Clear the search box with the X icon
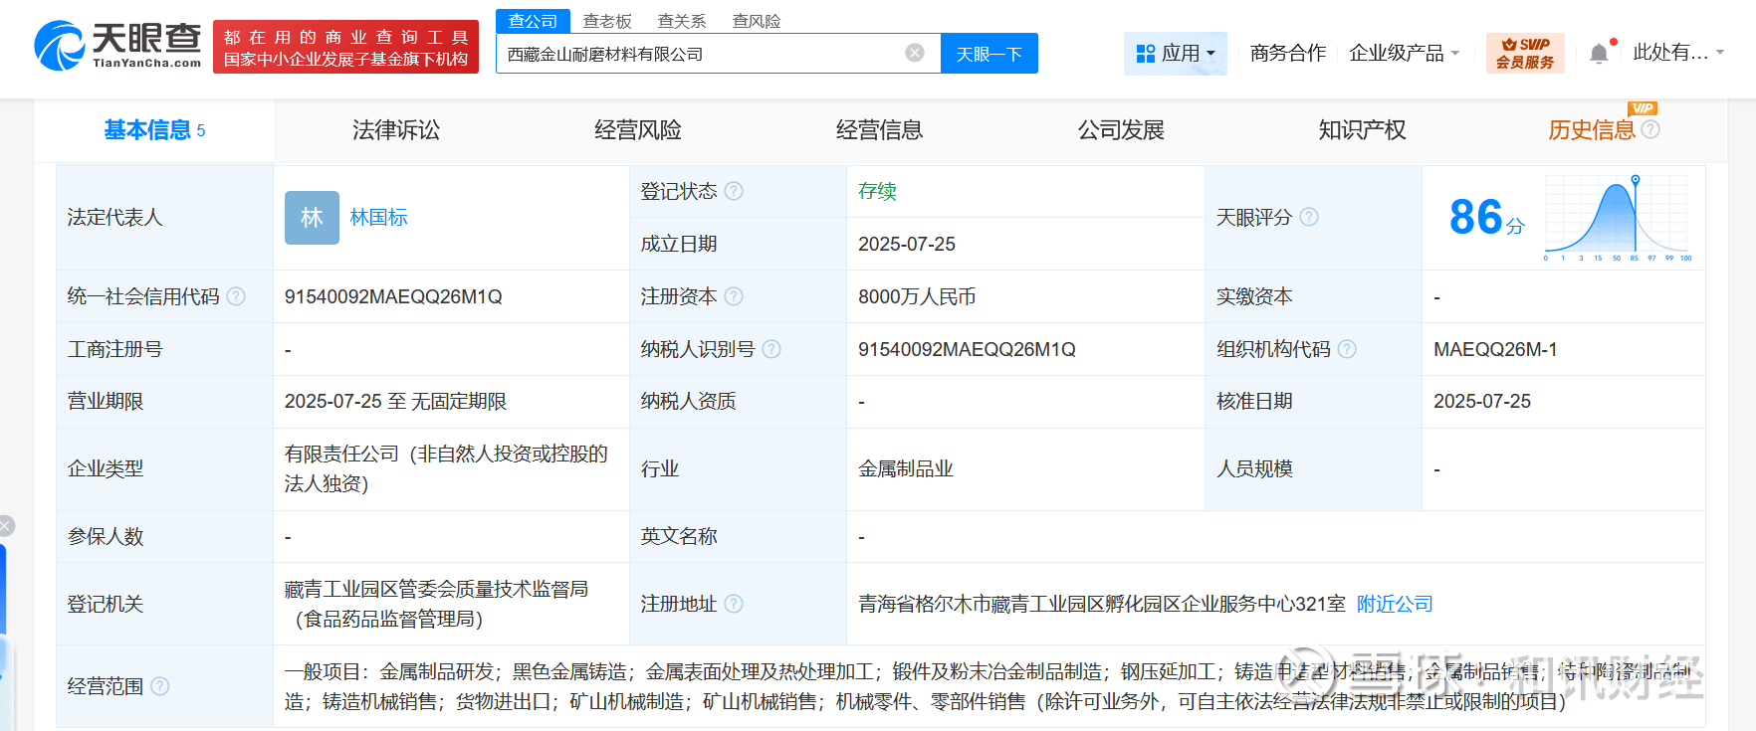The height and width of the screenshot is (731, 1756). 915,53
